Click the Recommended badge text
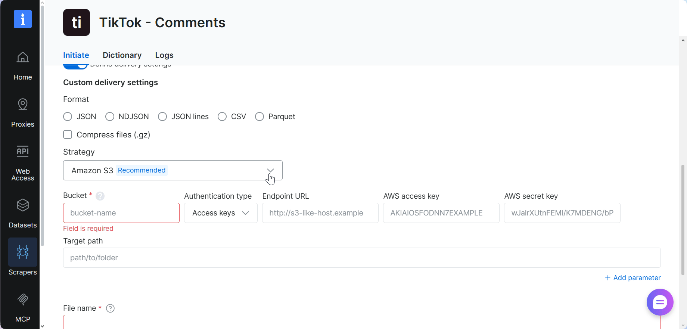The image size is (687, 329). pos(142,170)
